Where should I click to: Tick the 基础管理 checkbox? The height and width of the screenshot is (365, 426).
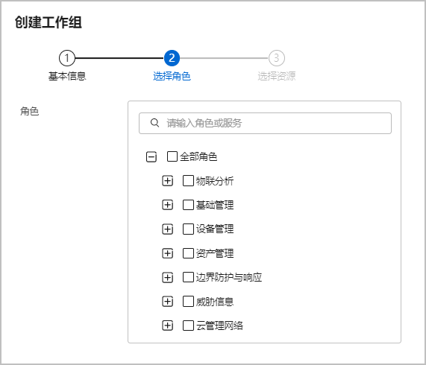coord(188,205)
